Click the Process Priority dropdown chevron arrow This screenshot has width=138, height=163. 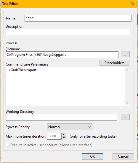(90, 127)
